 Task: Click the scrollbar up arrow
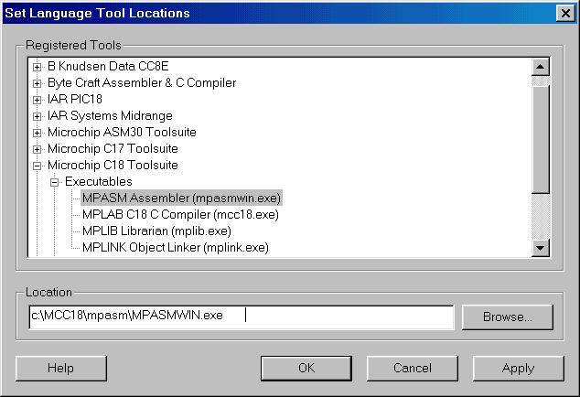point(541,67)
